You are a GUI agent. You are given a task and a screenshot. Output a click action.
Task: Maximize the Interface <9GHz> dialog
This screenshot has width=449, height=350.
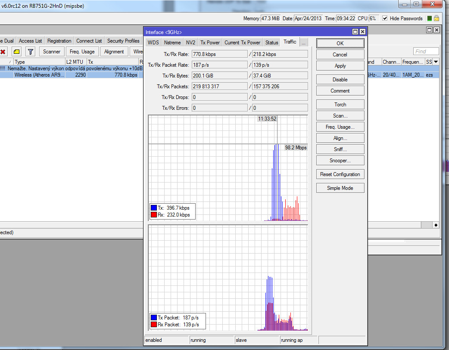tap(355, 32)
